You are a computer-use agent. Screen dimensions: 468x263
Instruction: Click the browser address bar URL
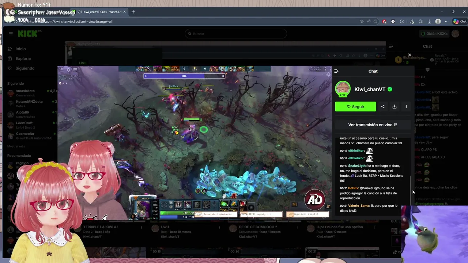[x=70, y=22]
